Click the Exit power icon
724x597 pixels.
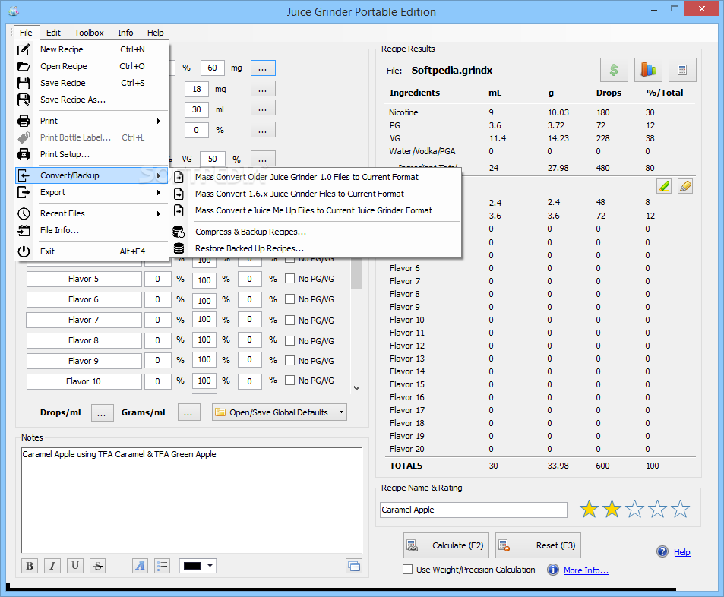24,251
